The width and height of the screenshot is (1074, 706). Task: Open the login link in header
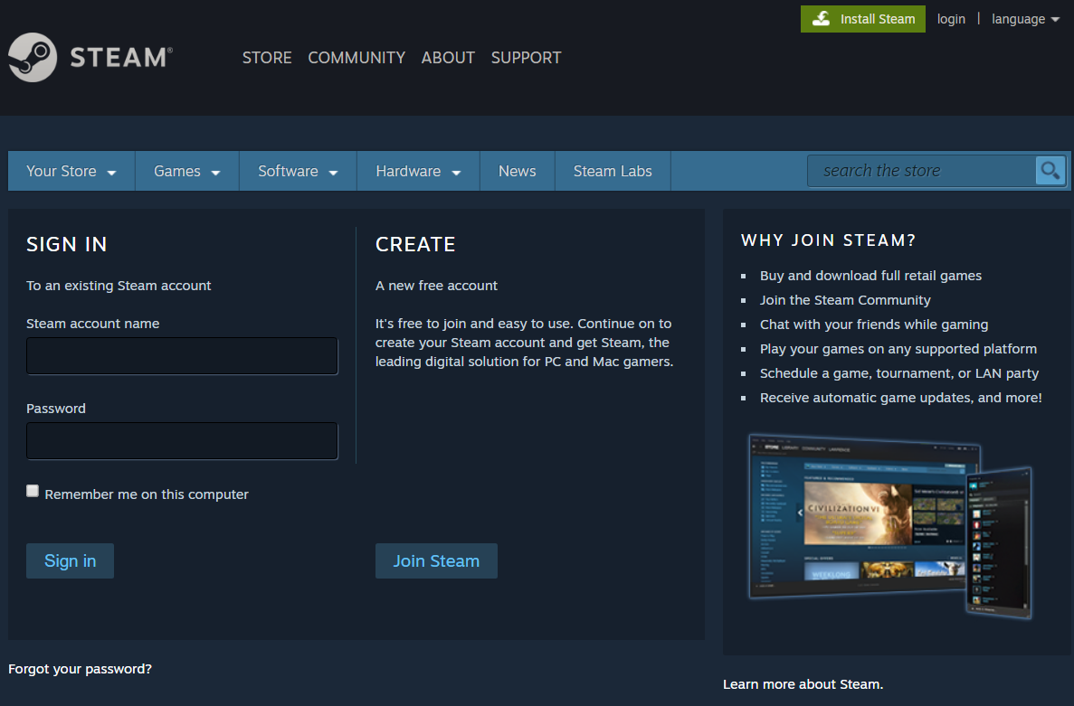(951, 19)
